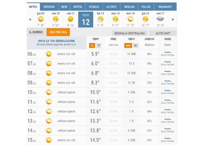Viewport: 204px width, 146px height.
Task: Set temperature unit to Fahrenheit
Action: point(98,46)
